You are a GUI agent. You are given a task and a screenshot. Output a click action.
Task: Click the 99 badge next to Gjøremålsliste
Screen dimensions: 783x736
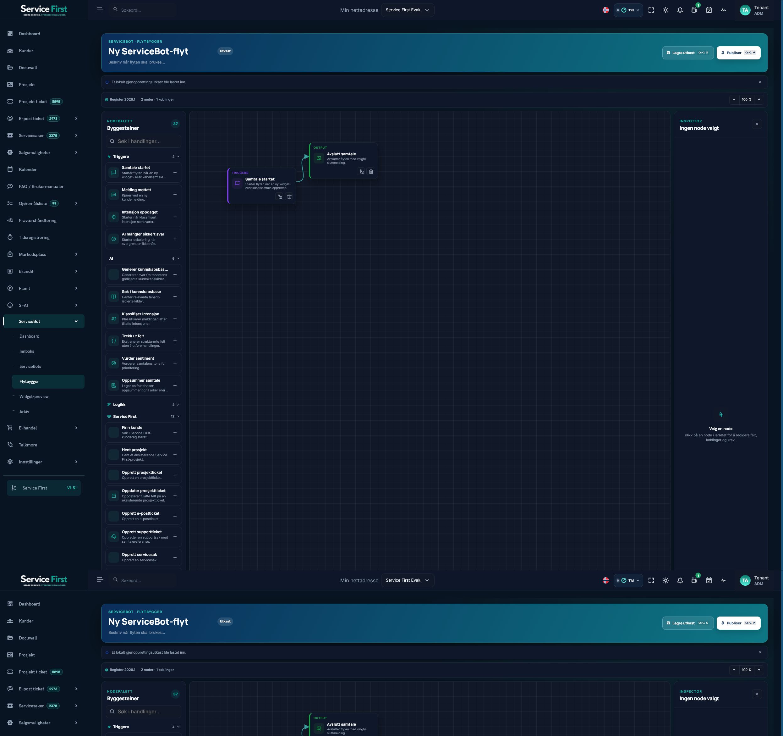[x=54, y=203]
